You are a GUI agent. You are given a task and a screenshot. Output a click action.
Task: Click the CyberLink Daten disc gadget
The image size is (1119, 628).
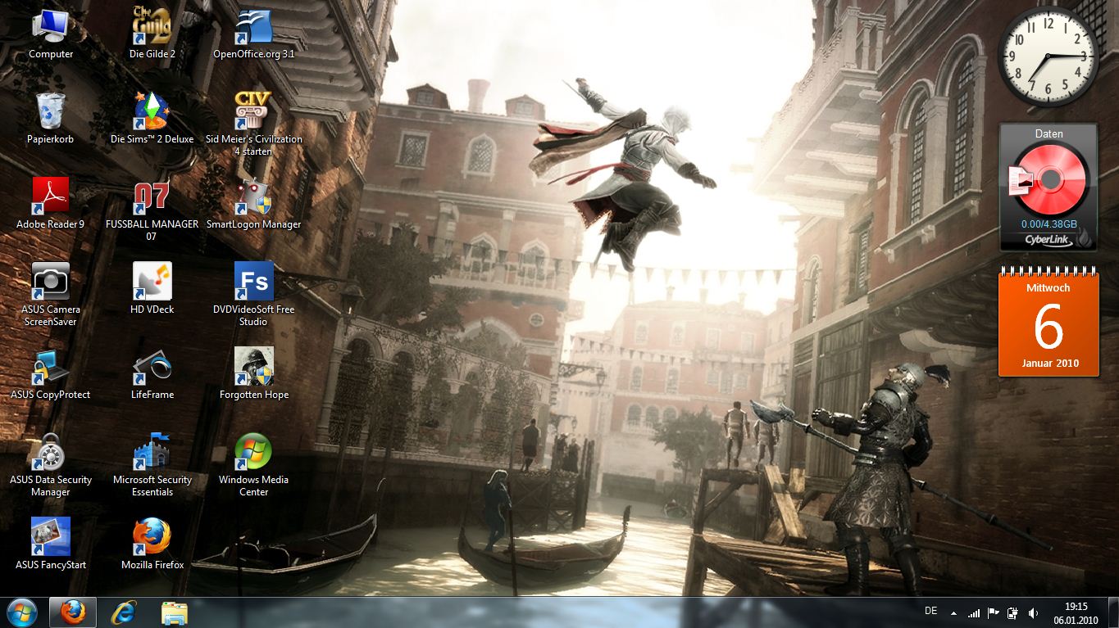1048,187
